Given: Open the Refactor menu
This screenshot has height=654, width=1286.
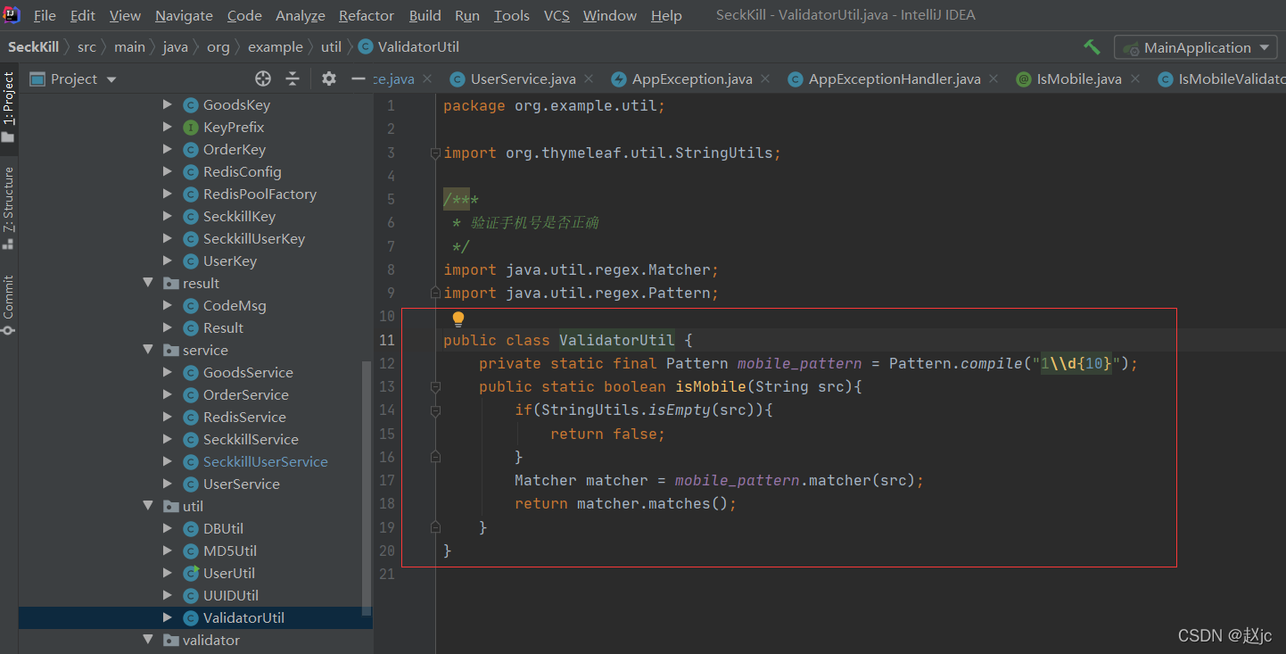Looking at the screenshot, I should click(x=367, y=15).
